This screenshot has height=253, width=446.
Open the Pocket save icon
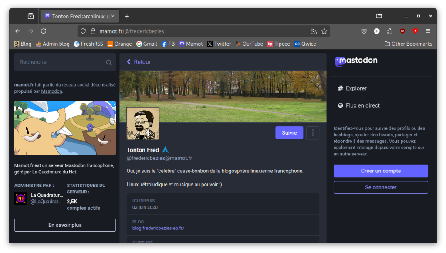click(x=364, y=31)
